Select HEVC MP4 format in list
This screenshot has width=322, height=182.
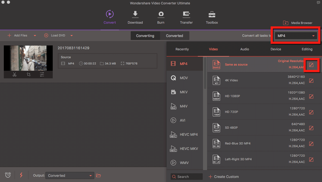click(185, 134)
